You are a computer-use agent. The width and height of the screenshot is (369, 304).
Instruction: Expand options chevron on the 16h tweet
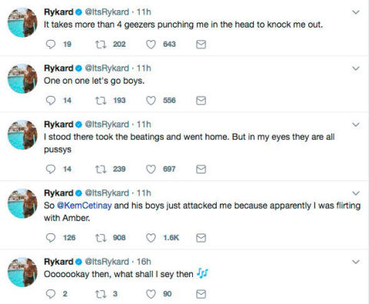click(356, 262)
